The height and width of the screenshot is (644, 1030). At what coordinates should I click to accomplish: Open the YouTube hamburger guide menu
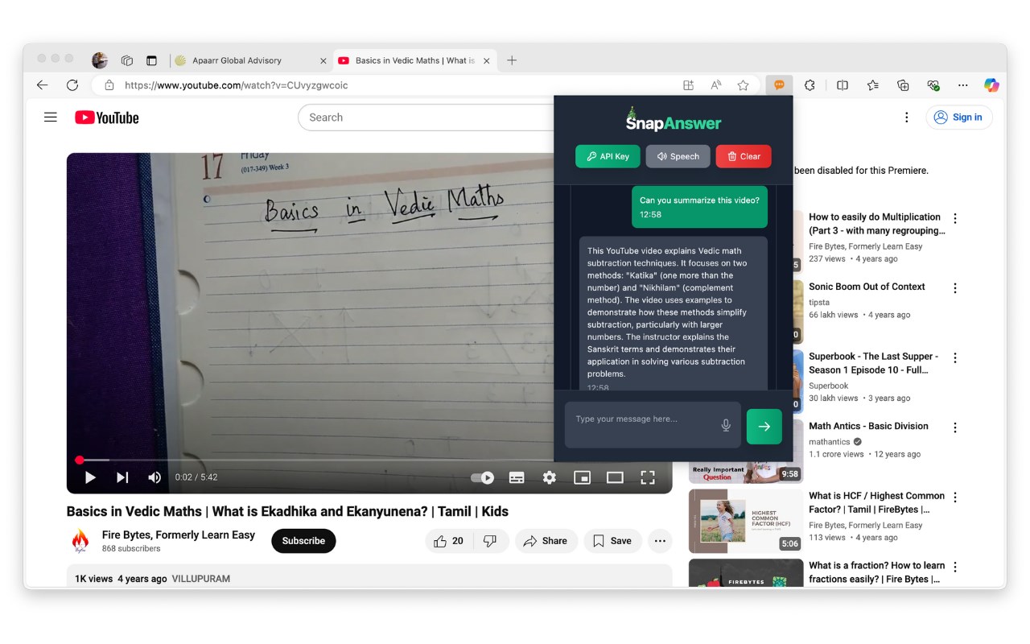point(51,118)
